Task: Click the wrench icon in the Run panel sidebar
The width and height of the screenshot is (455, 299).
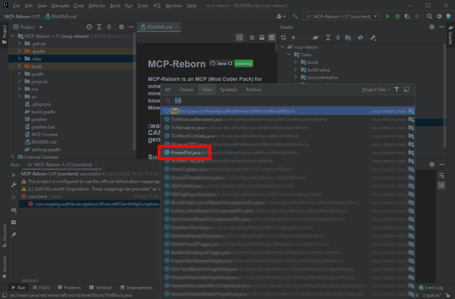Action: (x=14, y=185)
